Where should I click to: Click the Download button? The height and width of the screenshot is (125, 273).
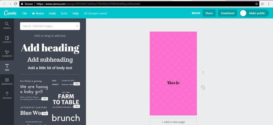click(x=228, y=13)
